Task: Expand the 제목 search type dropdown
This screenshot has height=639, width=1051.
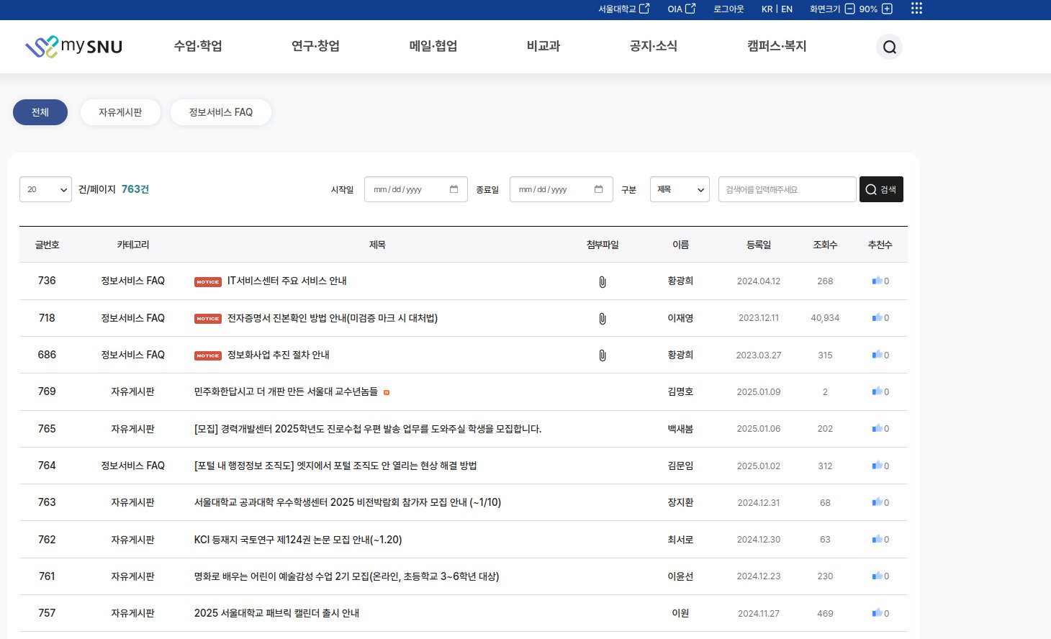Action: coord(679,189)
